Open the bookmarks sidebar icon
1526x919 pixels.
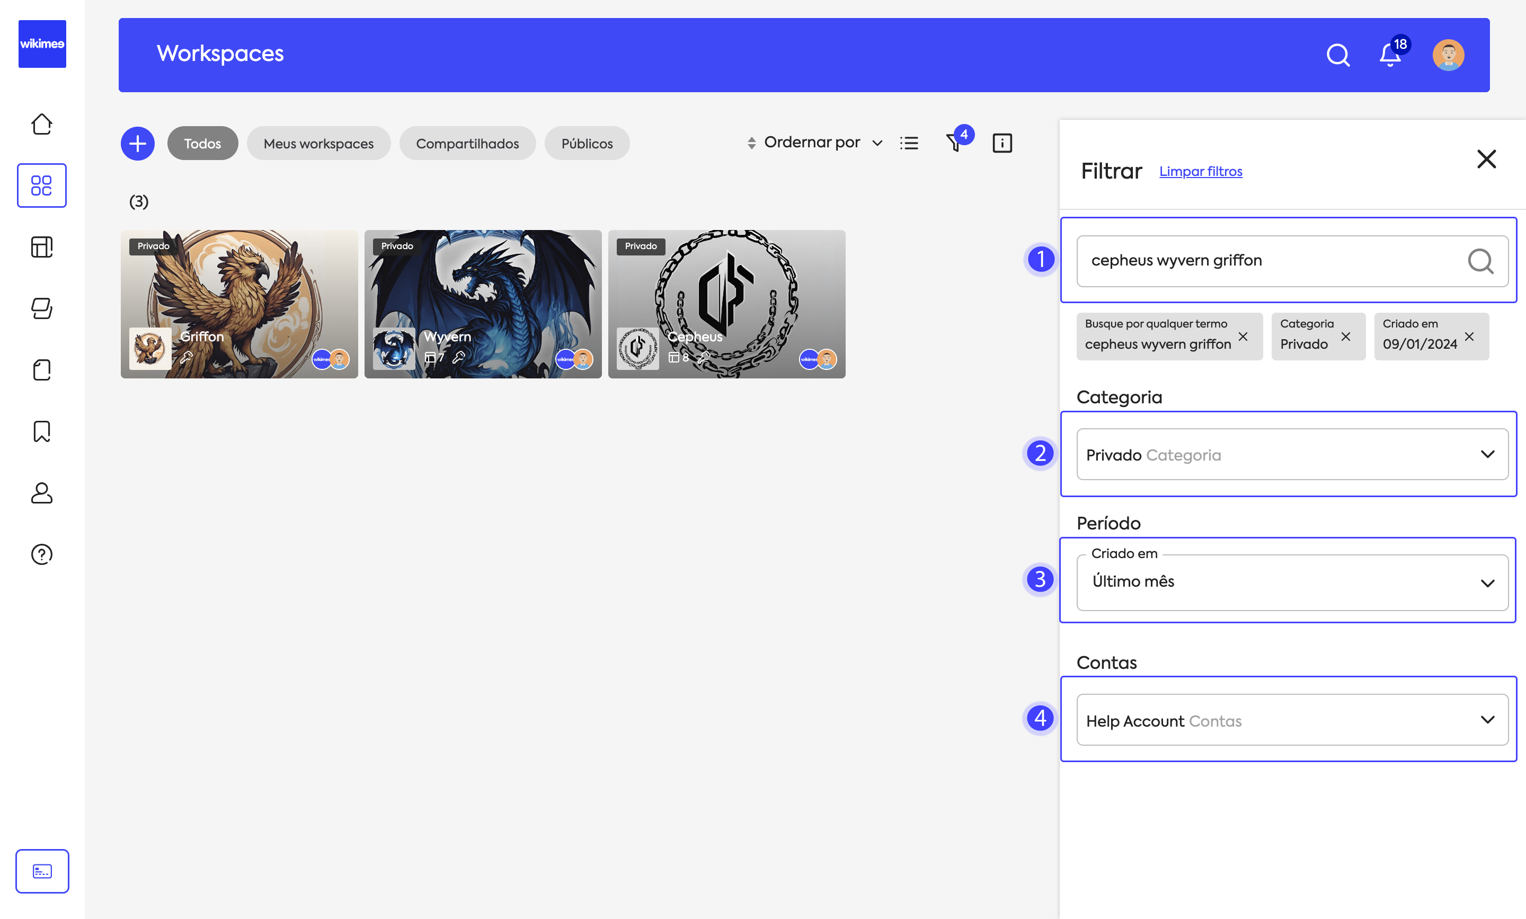(x=41, y=431)
